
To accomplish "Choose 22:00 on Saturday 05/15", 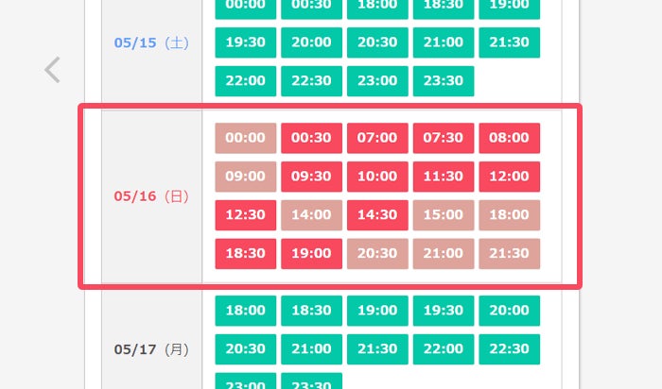I will [x=246, y=80].
